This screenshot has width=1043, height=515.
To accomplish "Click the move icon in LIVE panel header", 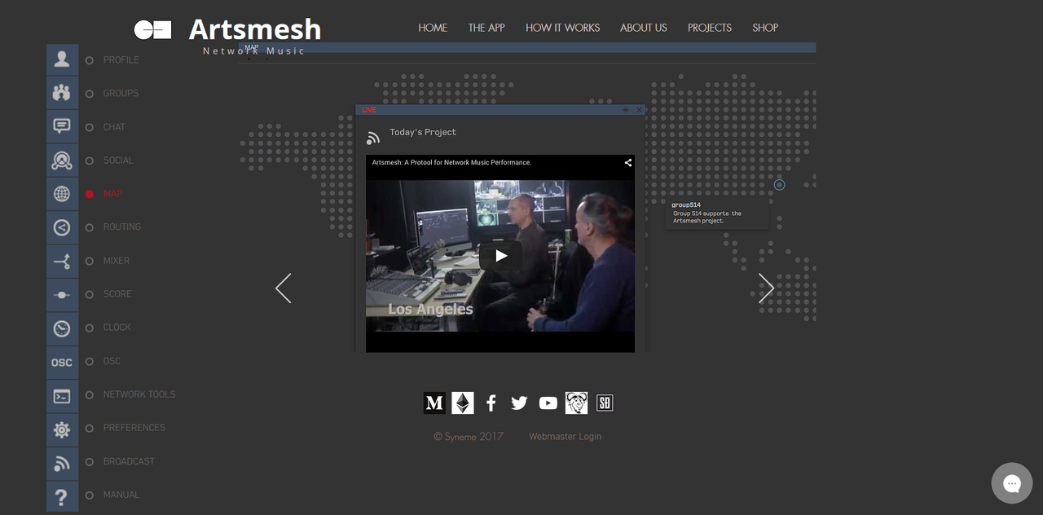I will click(x=626, y=109).
